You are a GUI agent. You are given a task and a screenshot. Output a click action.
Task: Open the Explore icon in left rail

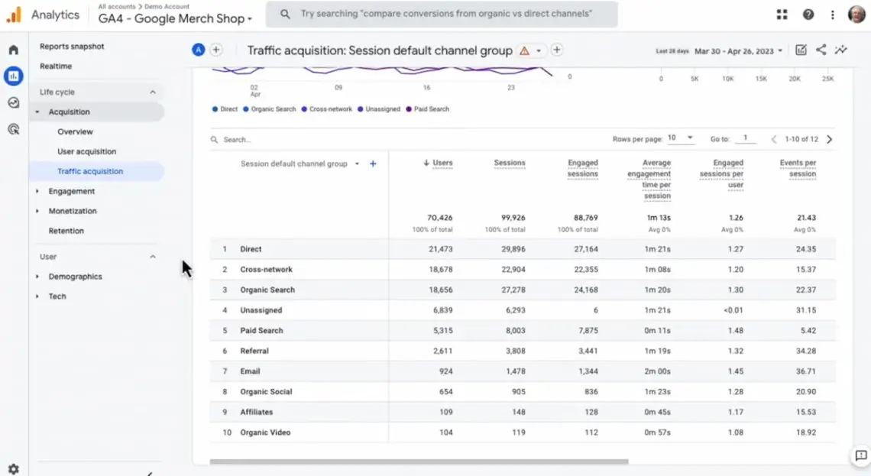point(14,102)
